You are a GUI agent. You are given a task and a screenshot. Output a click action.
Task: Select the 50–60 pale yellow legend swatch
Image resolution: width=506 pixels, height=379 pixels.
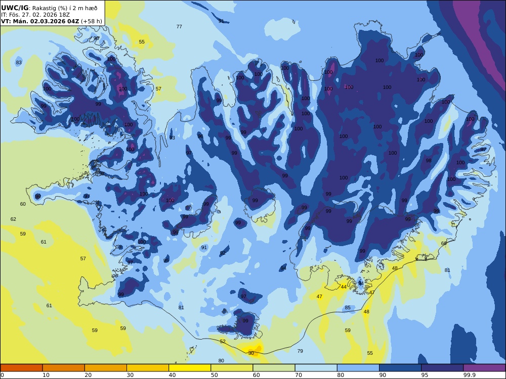[x=232, y=368]
